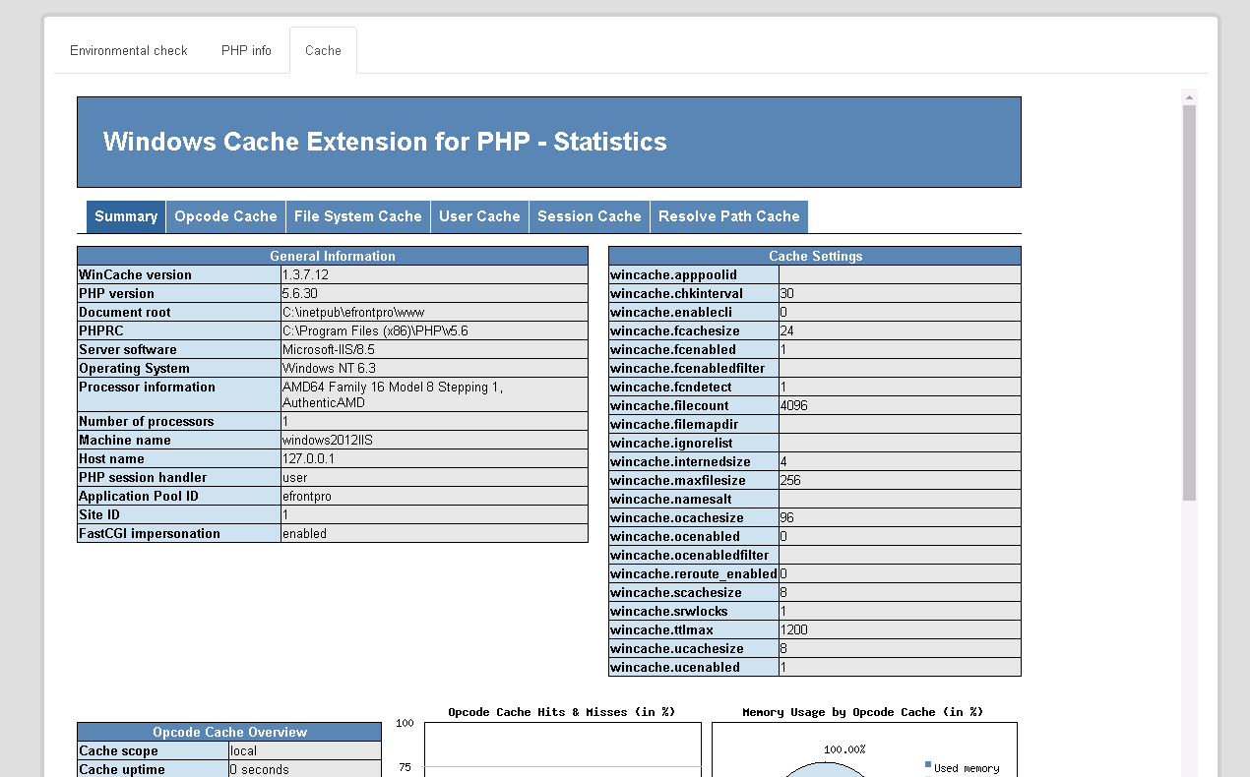Select the machine name windows2012IIS
The width and height of the screenshot is (1250, 777).
click(x=328, y=440)
